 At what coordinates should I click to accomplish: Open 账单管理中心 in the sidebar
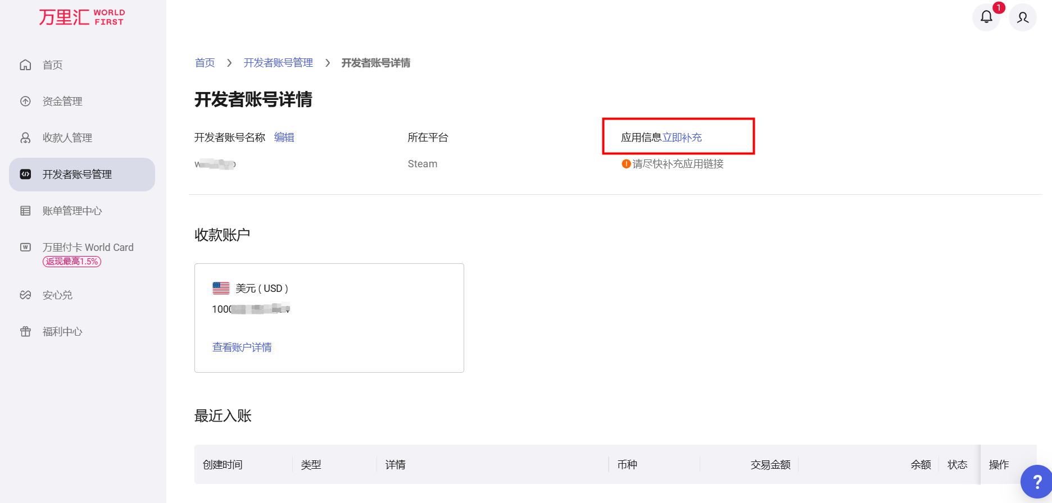72,211
